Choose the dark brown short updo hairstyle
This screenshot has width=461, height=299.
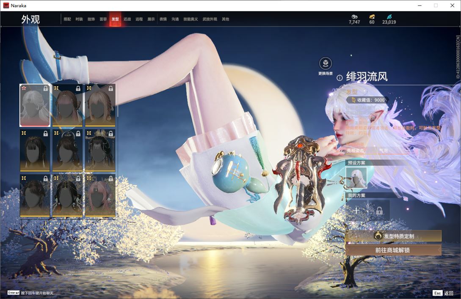pos(35,196)
